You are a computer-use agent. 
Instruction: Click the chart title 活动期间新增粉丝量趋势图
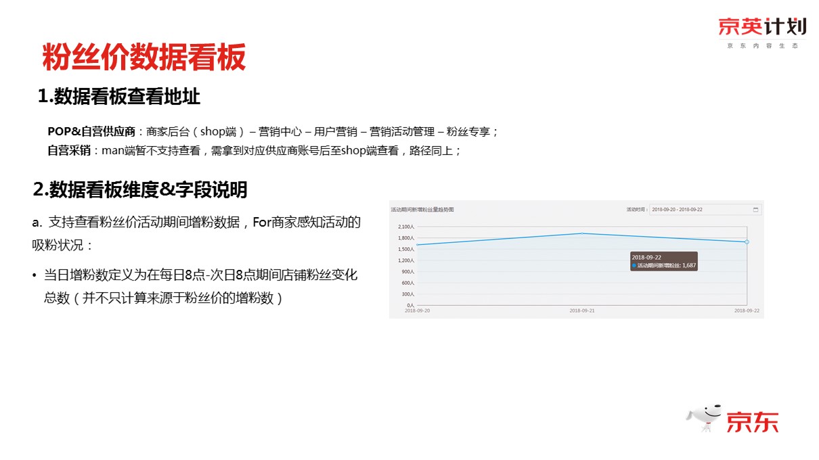point(422,210)
